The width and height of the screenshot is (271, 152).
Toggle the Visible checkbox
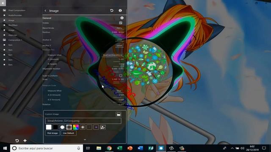coord(121,23)
